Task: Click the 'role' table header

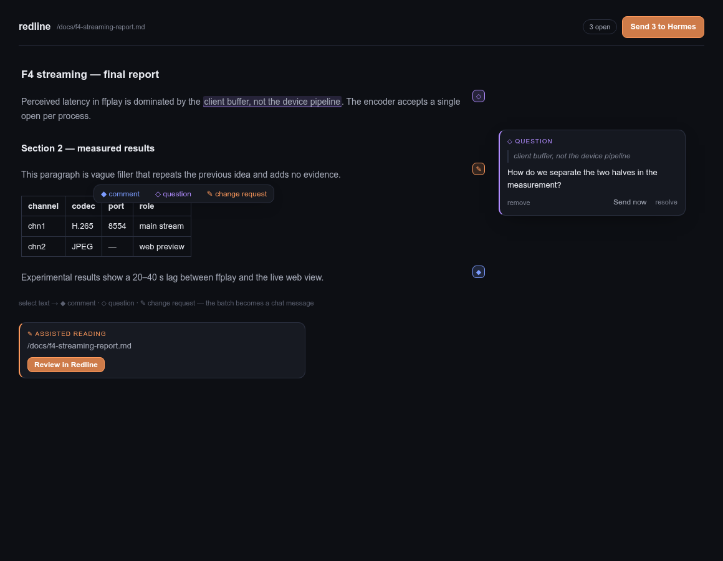Action: (162, 206)
